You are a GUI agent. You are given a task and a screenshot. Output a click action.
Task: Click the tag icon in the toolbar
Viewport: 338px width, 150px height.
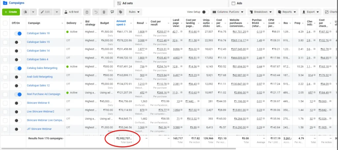point(121,12)
